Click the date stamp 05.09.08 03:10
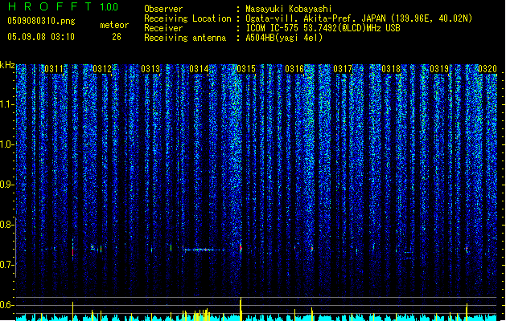Screen dimensions: 506x321 (41, 37)
